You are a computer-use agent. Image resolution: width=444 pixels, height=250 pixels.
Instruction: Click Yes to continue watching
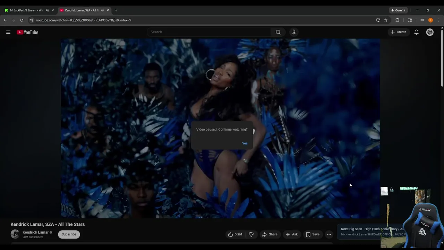[x=245, y=143]
